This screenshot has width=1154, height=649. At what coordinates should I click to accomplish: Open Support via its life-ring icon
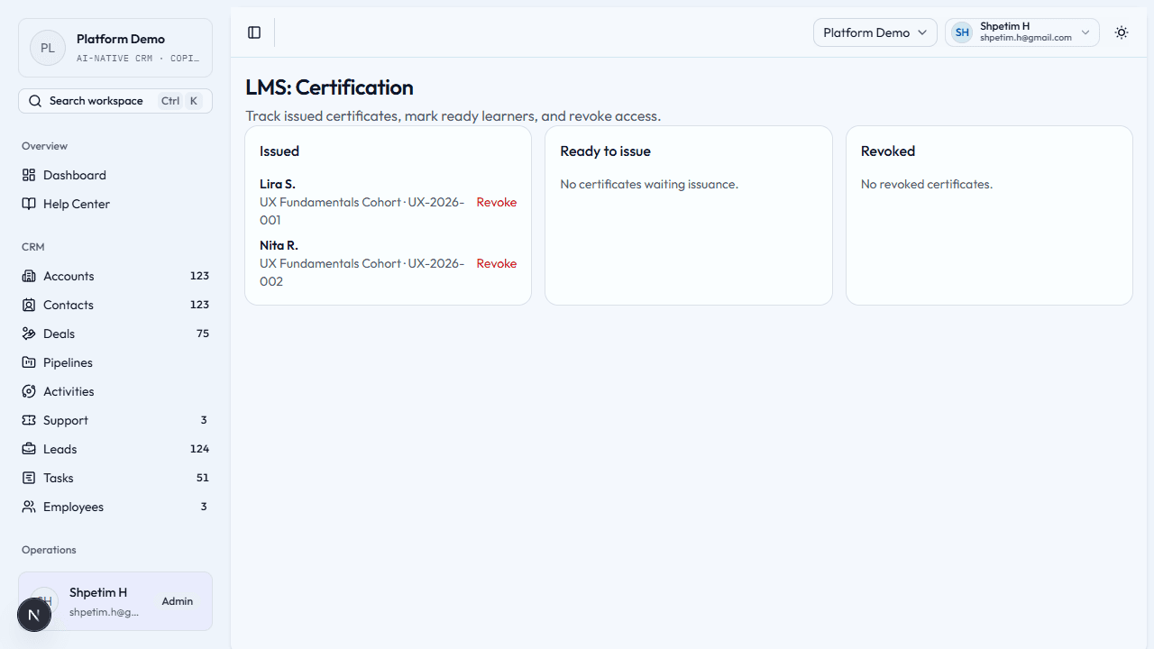29,420
